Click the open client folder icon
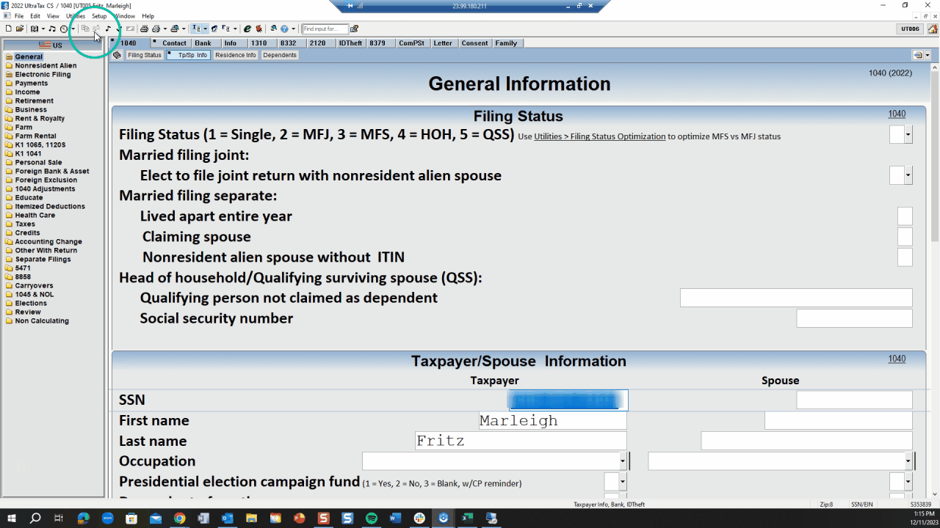 pos(21,29)
